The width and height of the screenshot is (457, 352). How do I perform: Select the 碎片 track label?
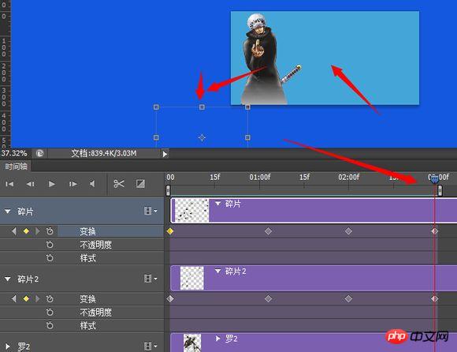tap(25, 212)
